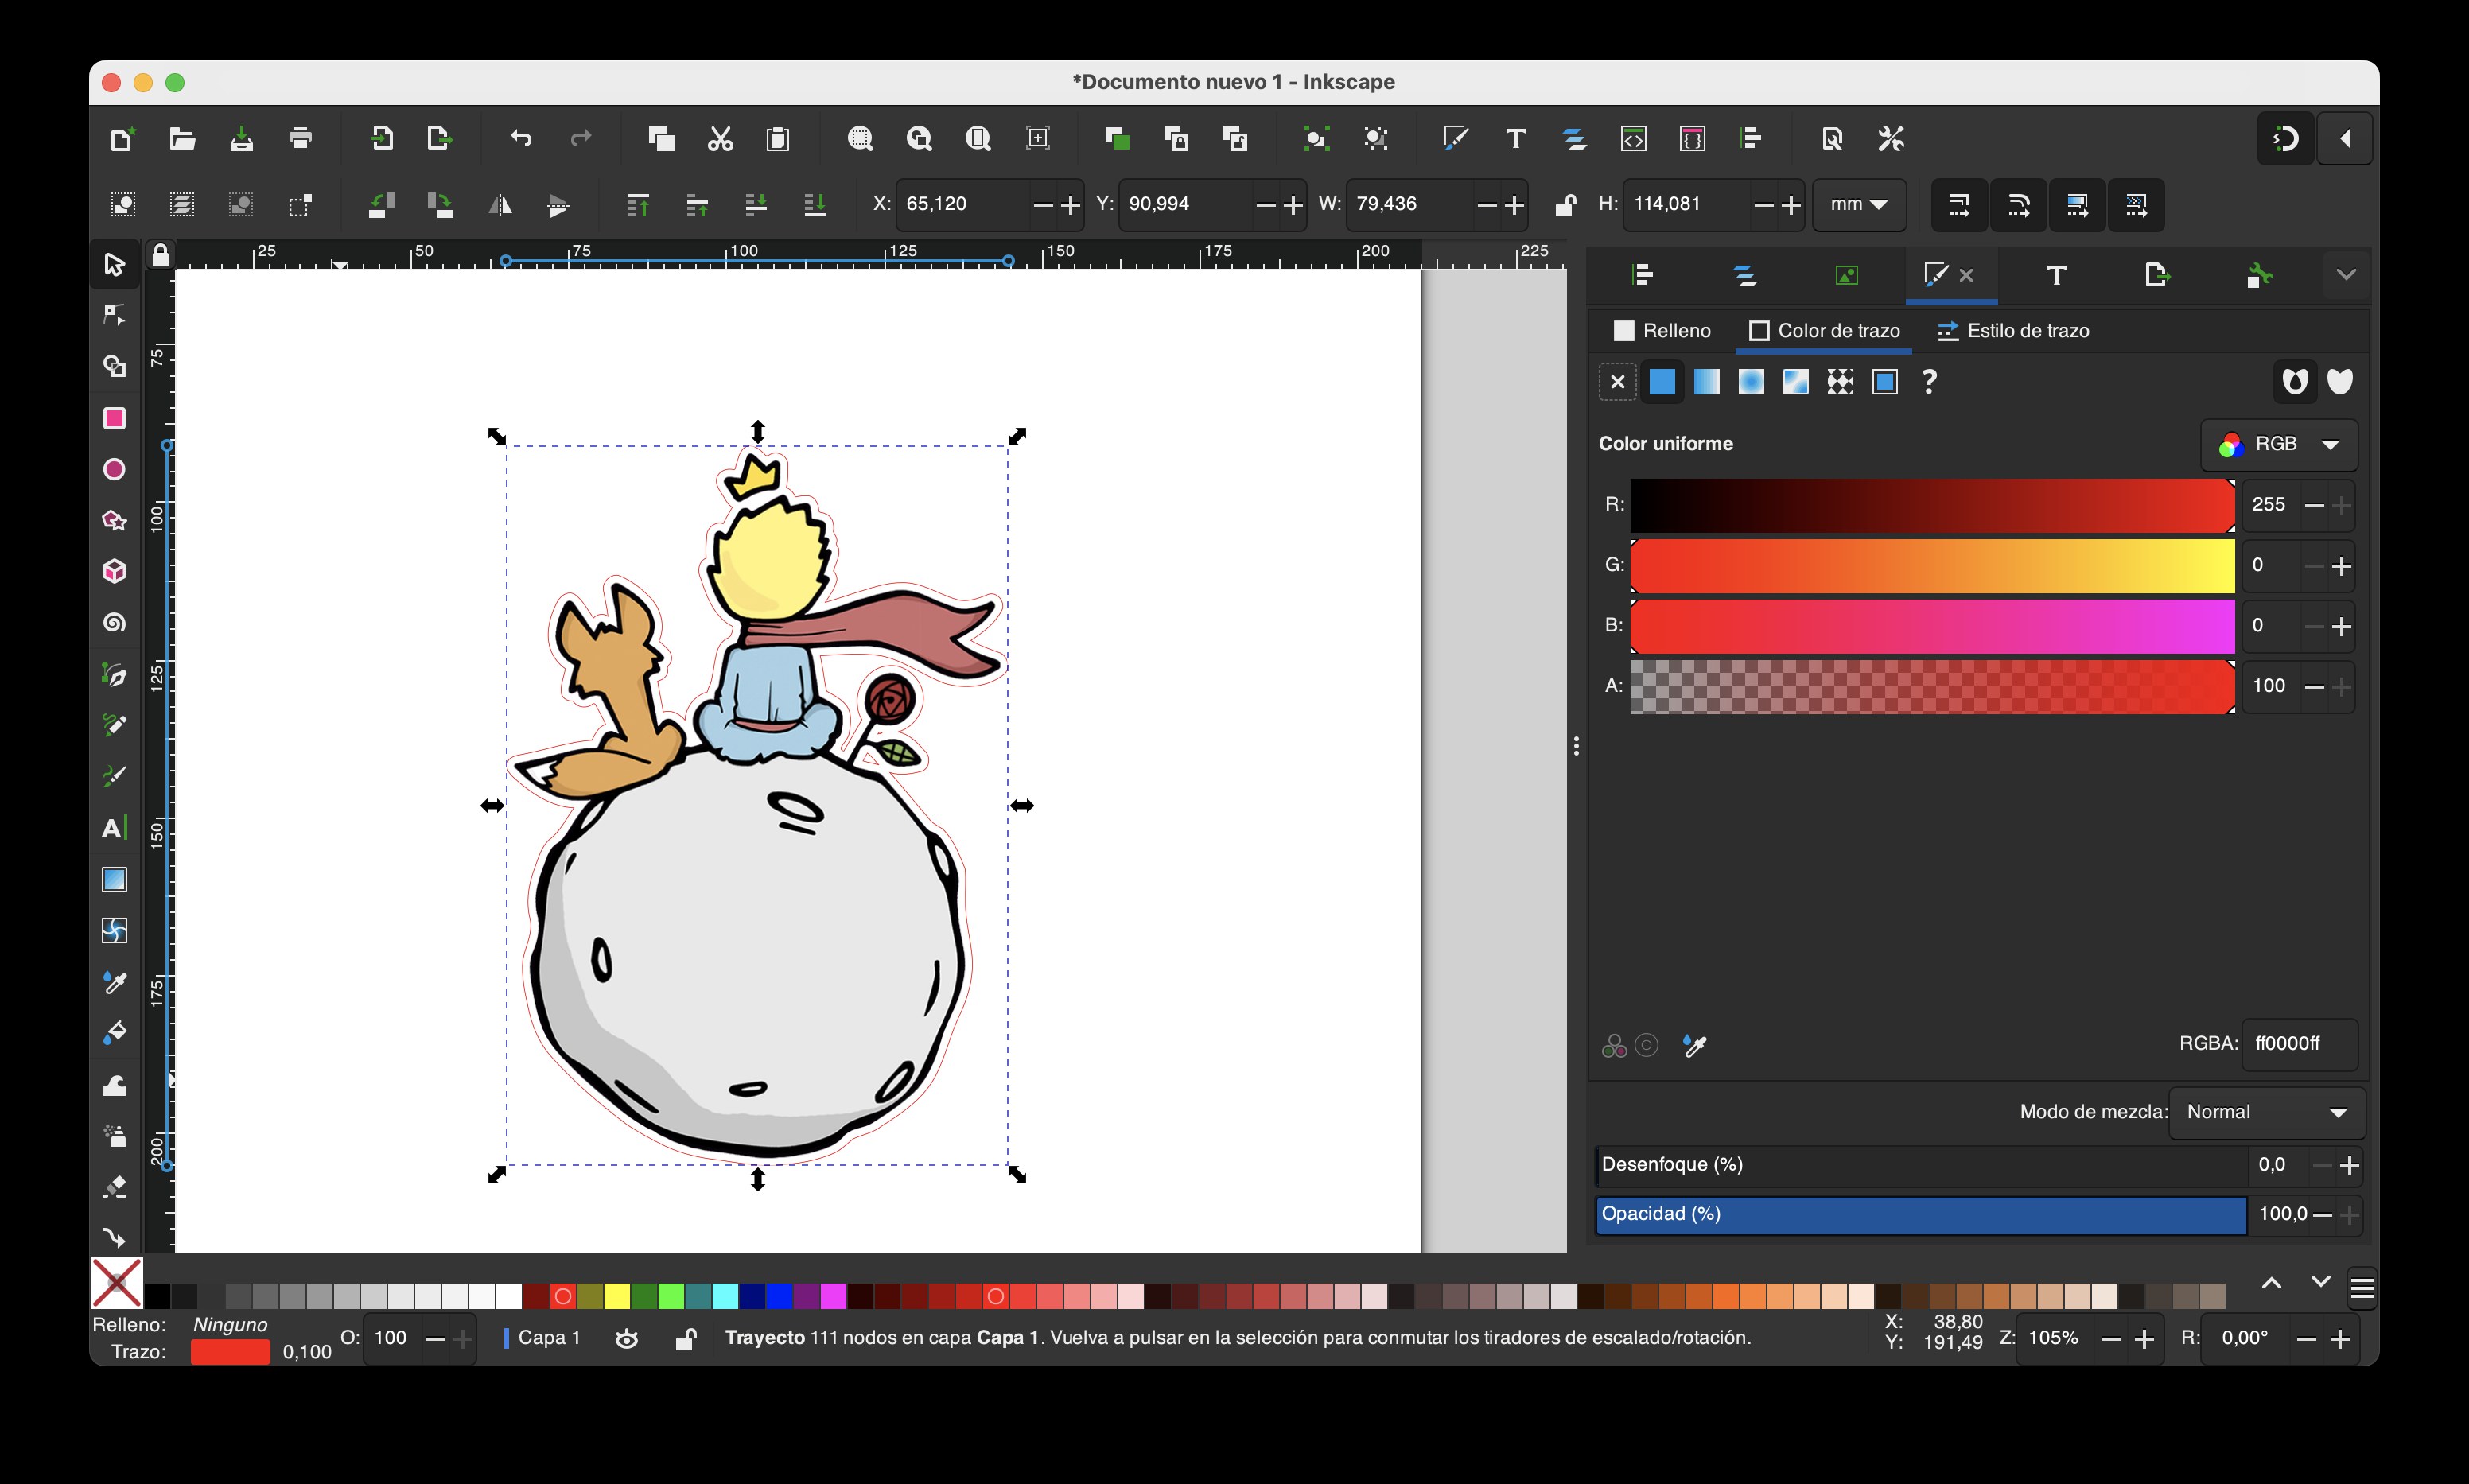
Task: Select the no paint X option
Action: click(x=1617, y=382)
